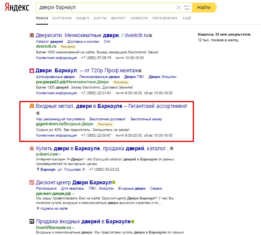This screenshot has height=235, width=261.
Task: Click green marker after Дисконт-центр Двери Барнаул
Action: (x=114, y=182)
